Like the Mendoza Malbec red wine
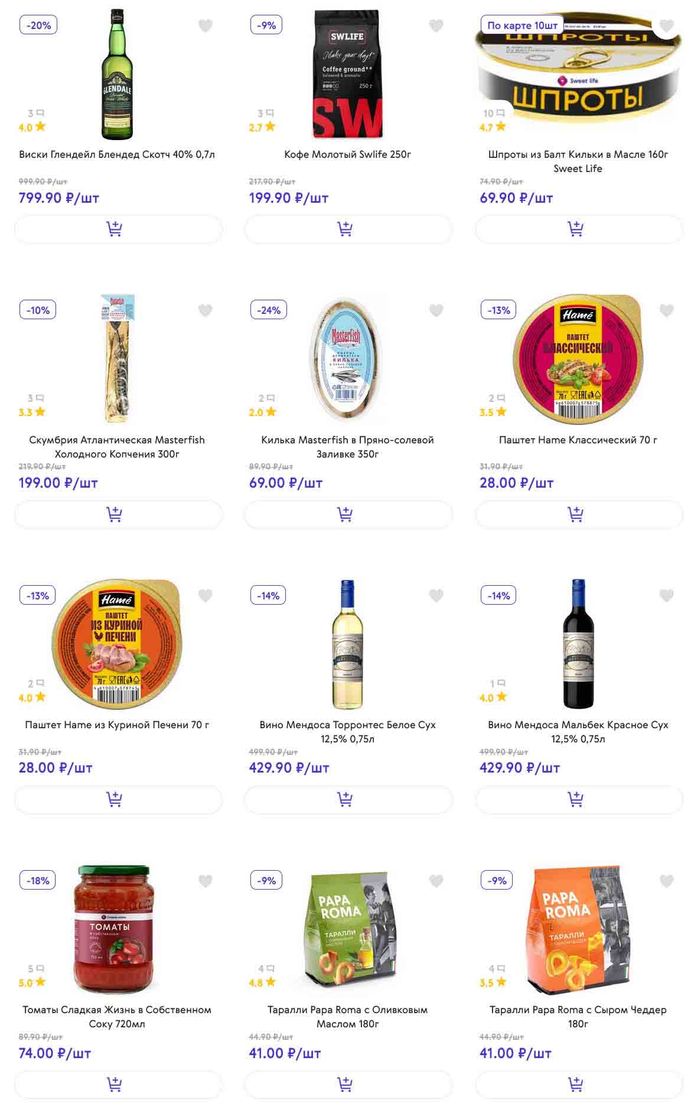 666,595
